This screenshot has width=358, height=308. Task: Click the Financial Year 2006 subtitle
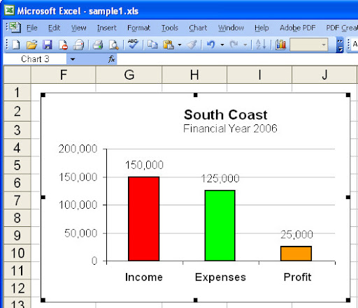(230, 129)
